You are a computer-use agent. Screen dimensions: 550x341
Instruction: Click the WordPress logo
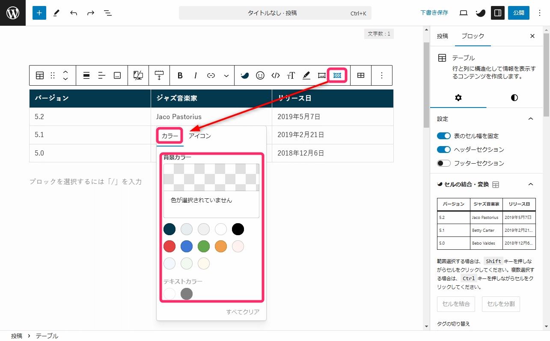click(x=13, y=13)
